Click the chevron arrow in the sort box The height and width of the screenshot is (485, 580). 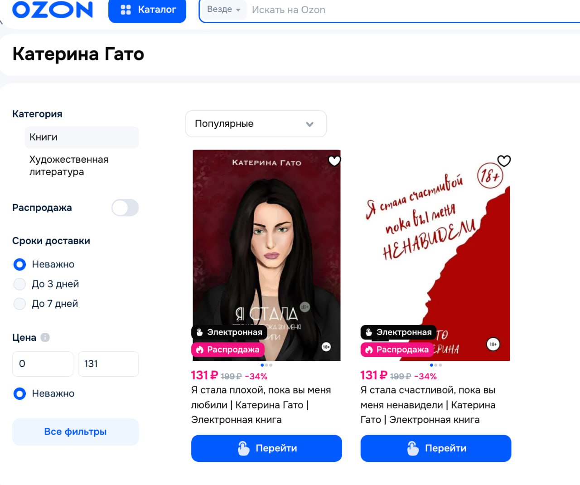pyautogui.click(x=310, y=124)
